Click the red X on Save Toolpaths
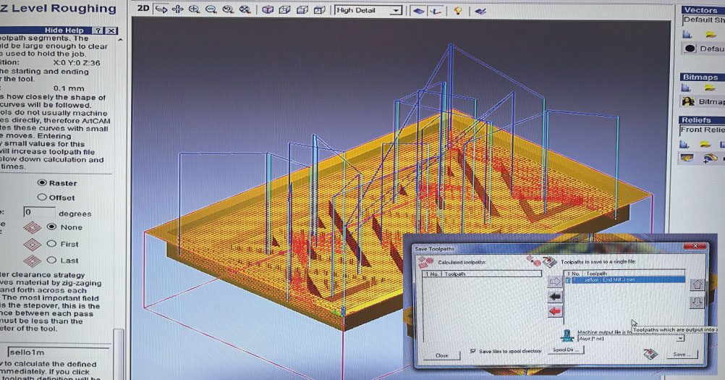 [x=695, y=246]
